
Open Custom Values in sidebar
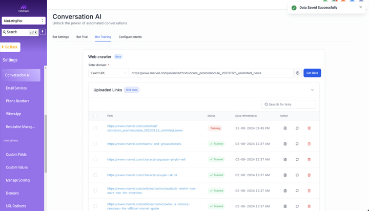tap(17, 167)
